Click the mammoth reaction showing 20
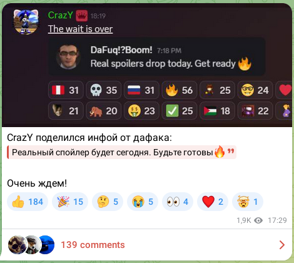 click(x=104, y=111)
